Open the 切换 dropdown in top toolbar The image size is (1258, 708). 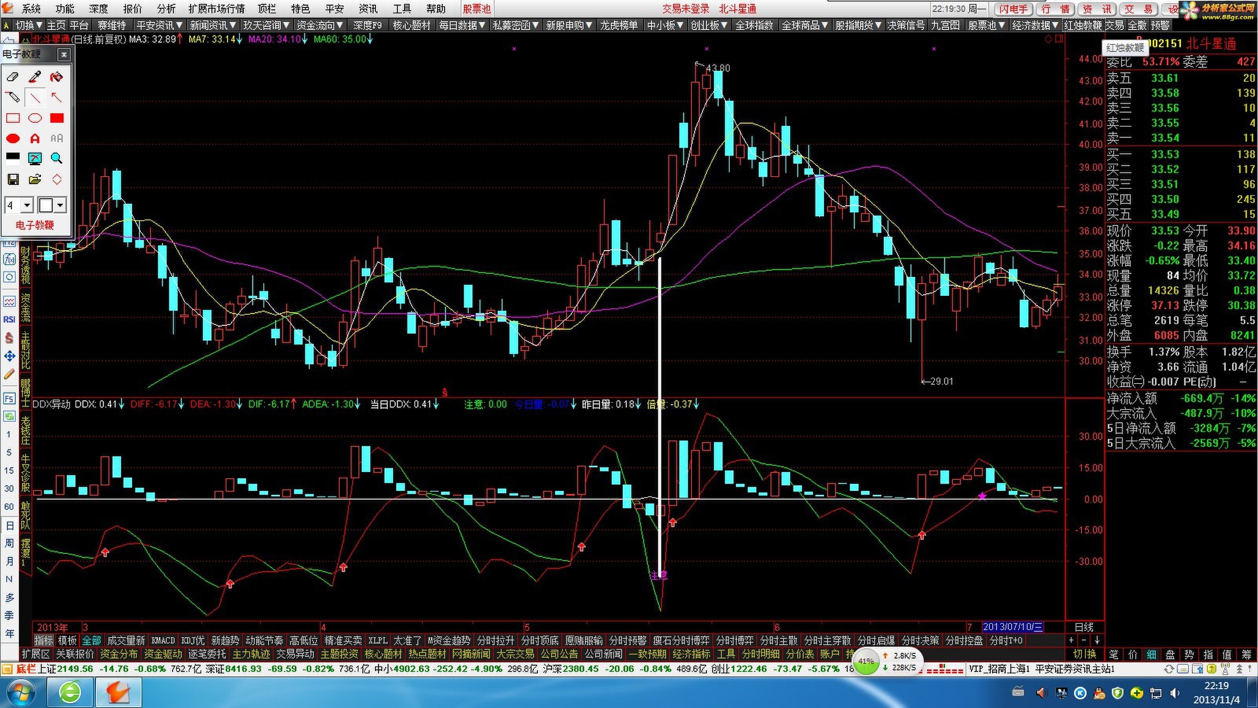click(x=29, y=26)
